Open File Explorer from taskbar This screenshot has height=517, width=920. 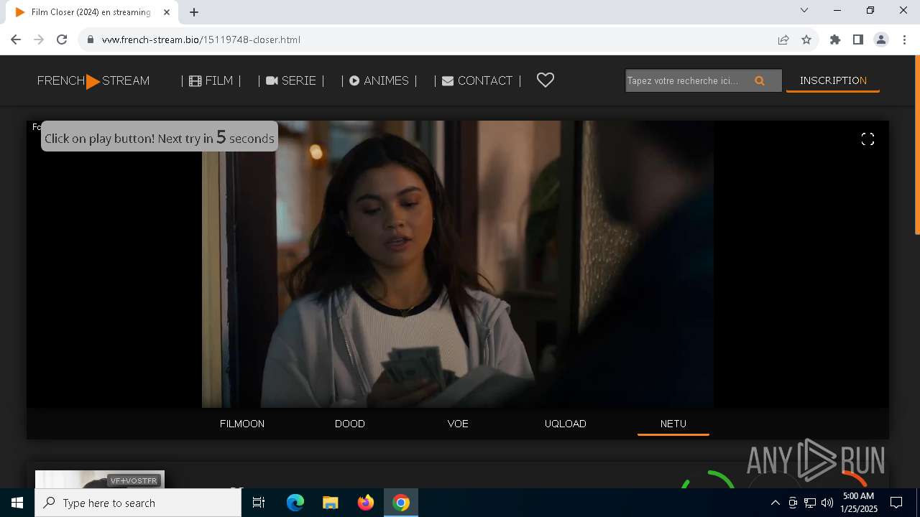click(x=331, y=503)
